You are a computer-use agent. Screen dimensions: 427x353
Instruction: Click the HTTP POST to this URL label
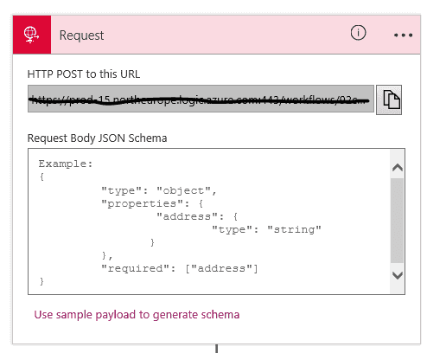pyautogui.click(x=84, y=74)
